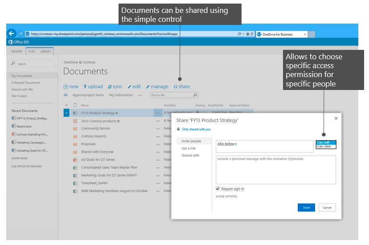Click the Proposals folder icon
369x245 pixels.
point(75,144)
